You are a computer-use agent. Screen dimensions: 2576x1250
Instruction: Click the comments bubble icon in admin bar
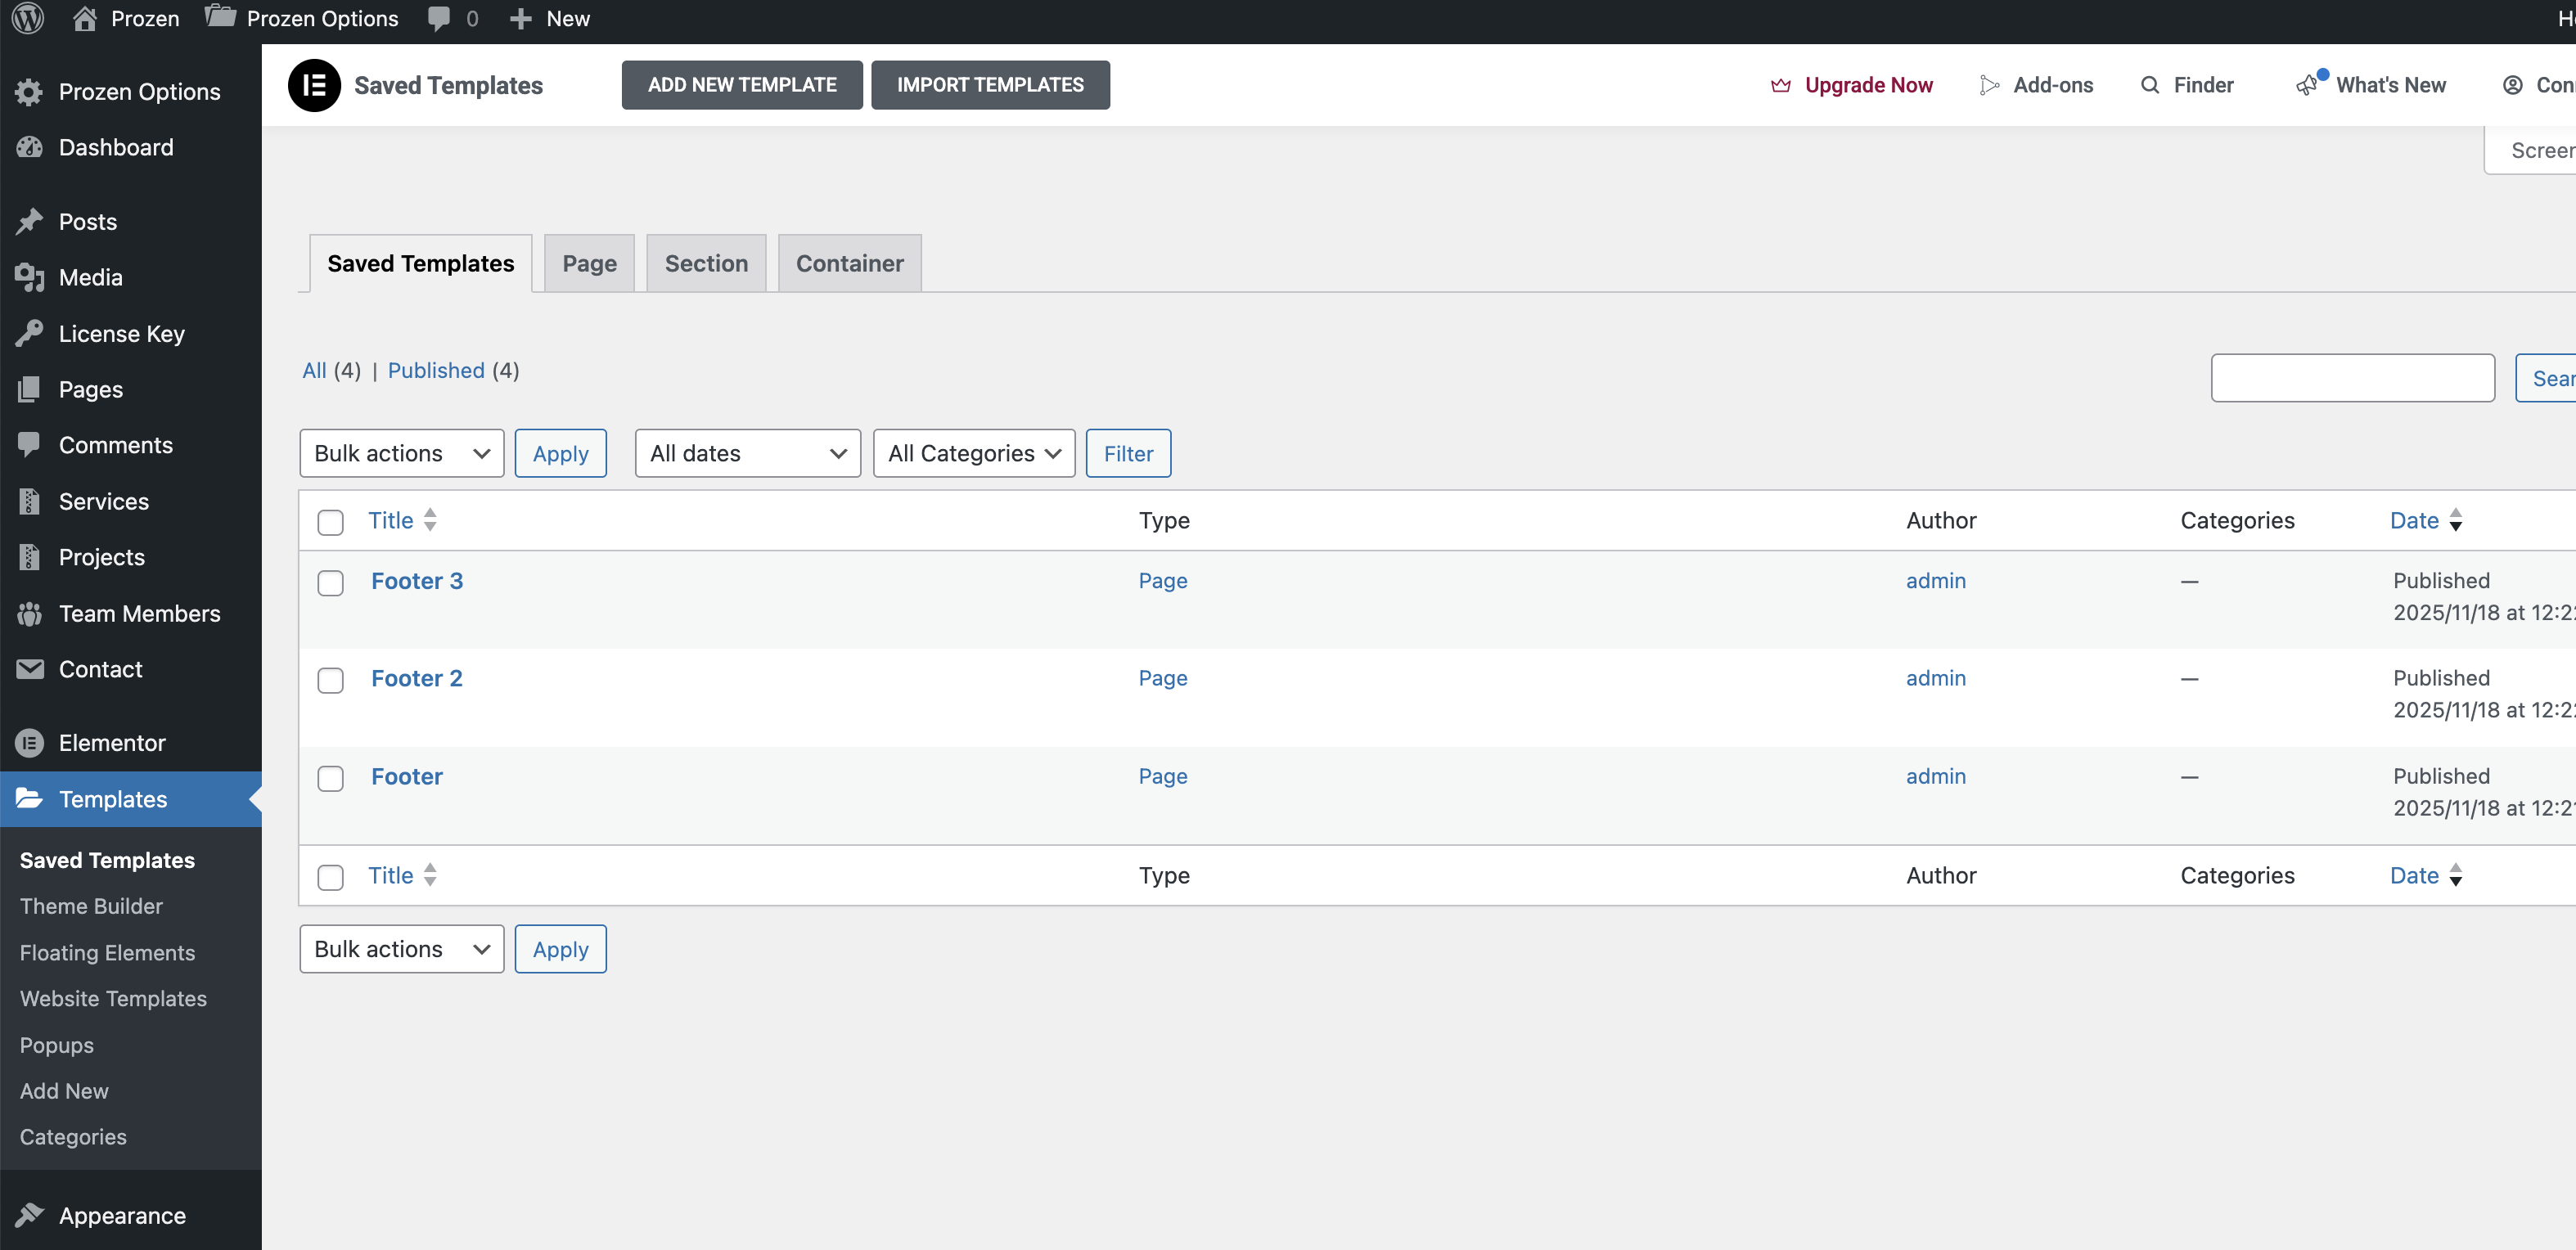[x=438, y=18]
